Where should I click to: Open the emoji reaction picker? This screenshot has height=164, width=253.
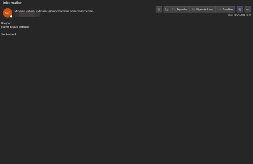click(x=167, y=9)
